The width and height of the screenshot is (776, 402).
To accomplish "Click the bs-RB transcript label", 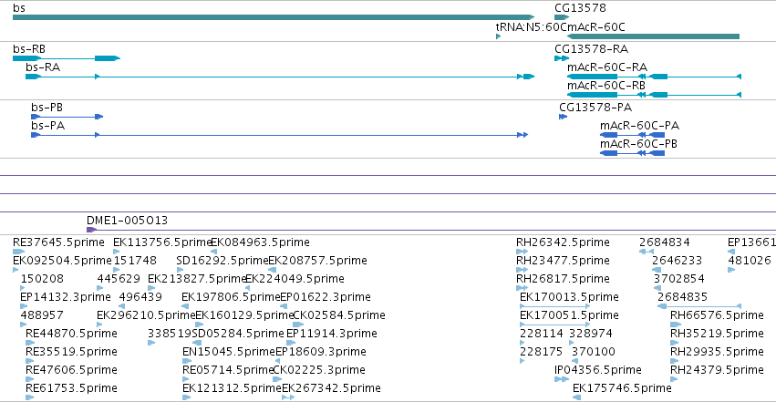I will [x=29, y=49].
